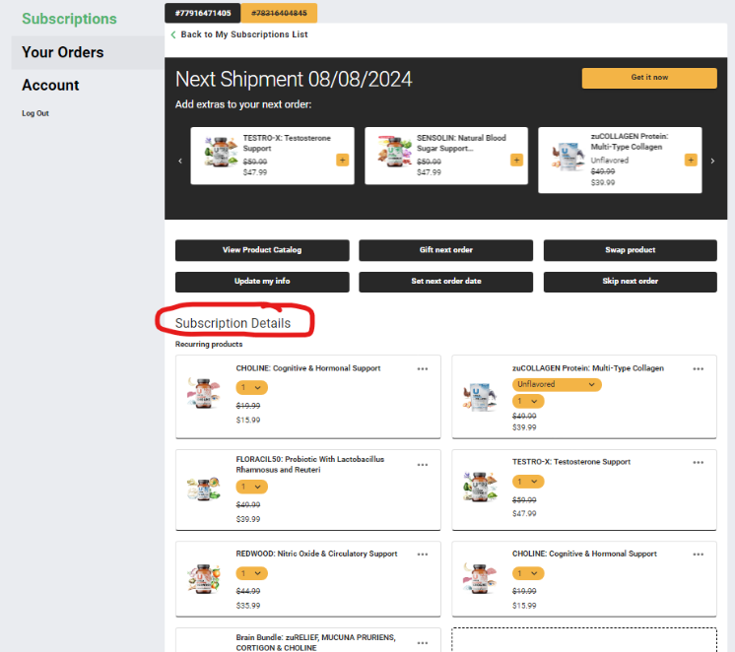
Task: Click the Get it now button
Action: (x=649, y=78)
